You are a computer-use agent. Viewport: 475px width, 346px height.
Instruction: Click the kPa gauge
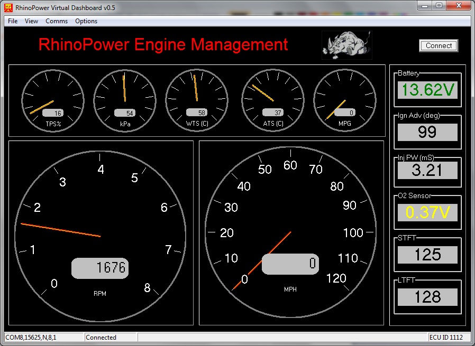click(125, 100)
